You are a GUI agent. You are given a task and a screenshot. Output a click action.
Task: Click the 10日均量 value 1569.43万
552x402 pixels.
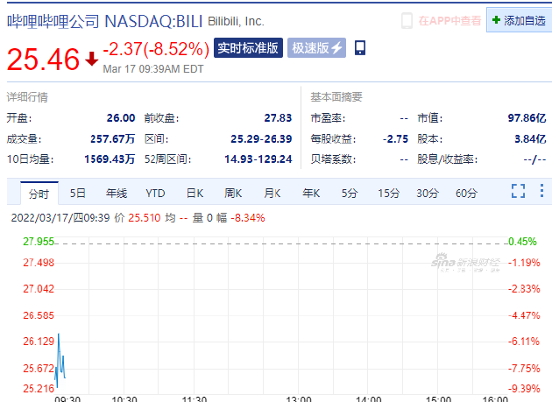click(x=110, y=159)
